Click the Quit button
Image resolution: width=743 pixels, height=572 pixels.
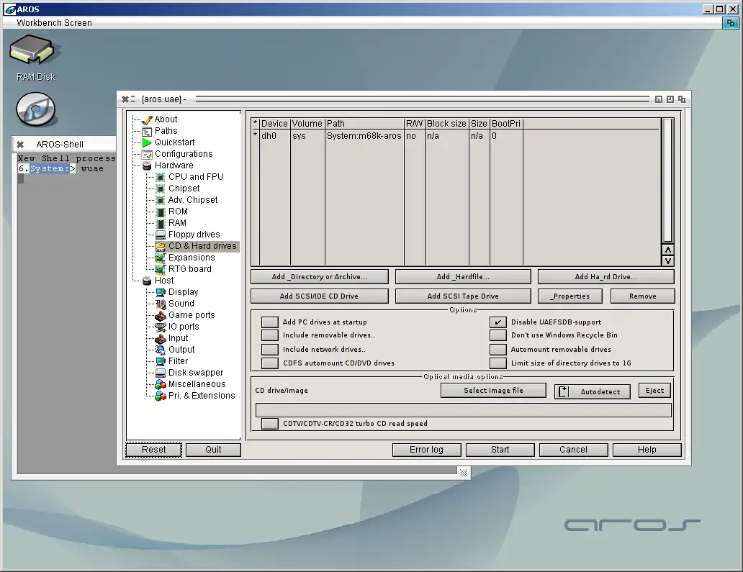[213, 450]
